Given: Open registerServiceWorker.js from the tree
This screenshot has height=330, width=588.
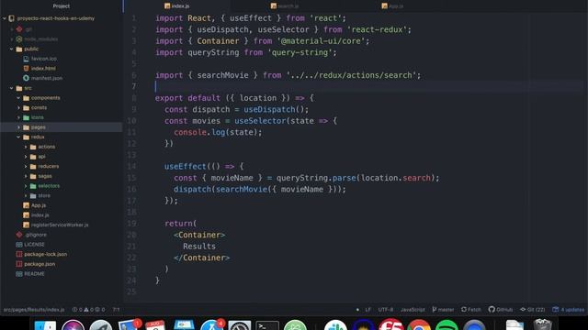Looking at the screenshot, I should [60, 225].
